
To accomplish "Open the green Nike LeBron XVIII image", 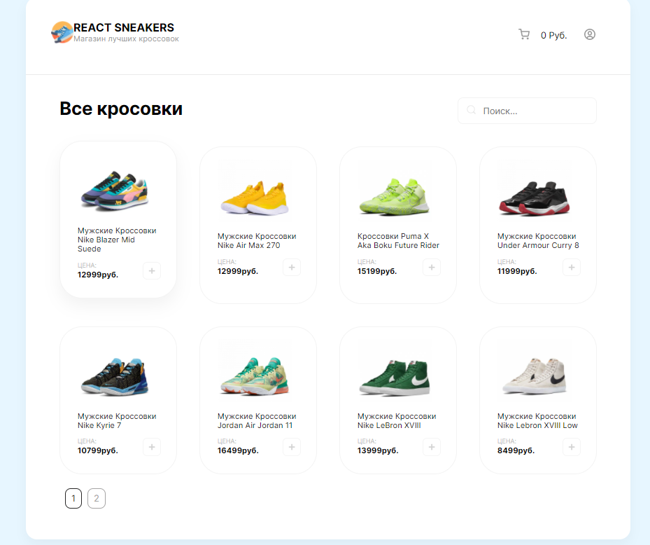I will point(394,377).
